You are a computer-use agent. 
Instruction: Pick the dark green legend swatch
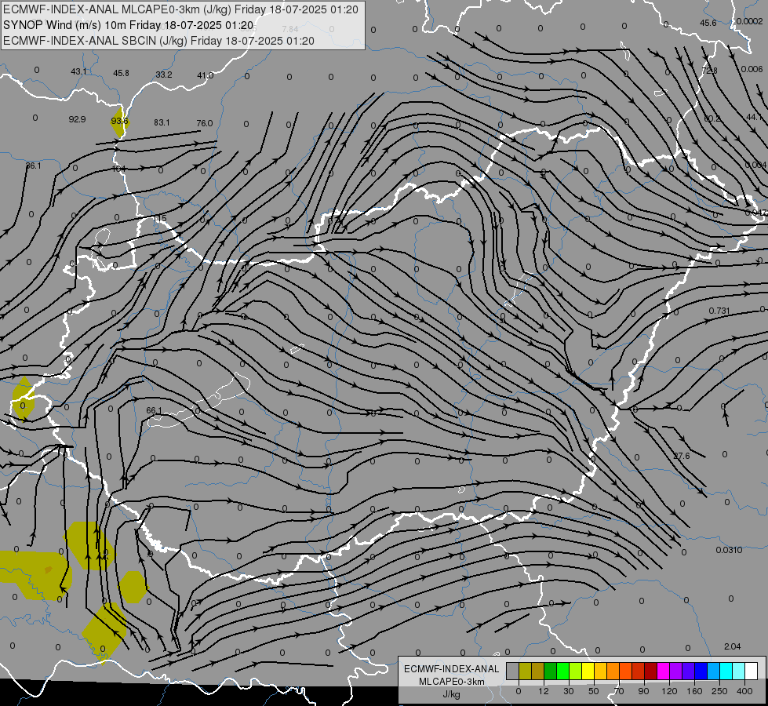coord(550,671)
